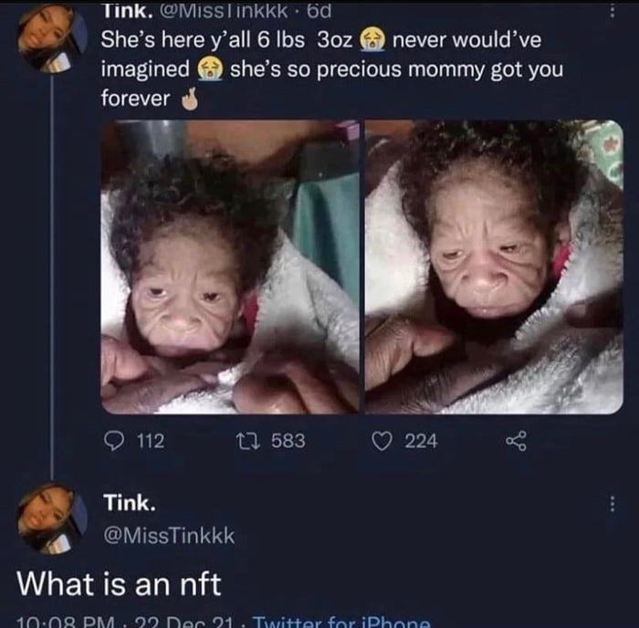
Task: Open Tink's profile picture on top tweet
Action: coord(52,39)
